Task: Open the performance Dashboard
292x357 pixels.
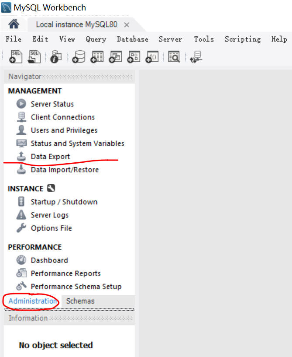Action: [49, 260]
